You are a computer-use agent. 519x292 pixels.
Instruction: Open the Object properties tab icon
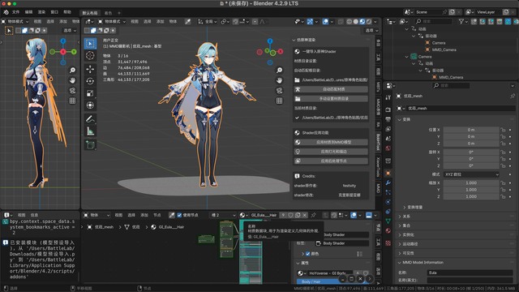point(388,173)
